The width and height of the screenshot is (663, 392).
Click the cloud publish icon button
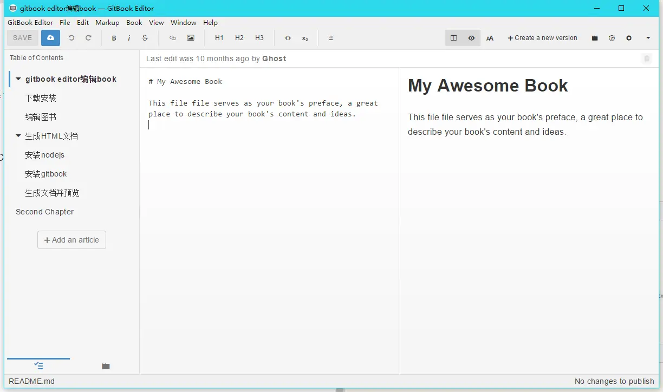(x=50, y=38)
